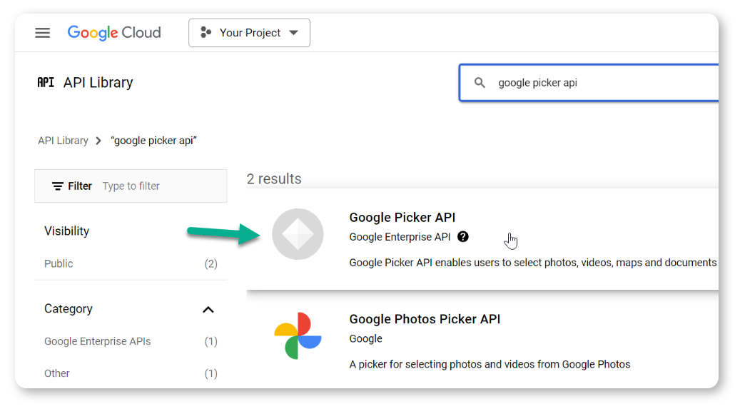Click the Filter label
The image size is (740, 409).
point(80,186)
